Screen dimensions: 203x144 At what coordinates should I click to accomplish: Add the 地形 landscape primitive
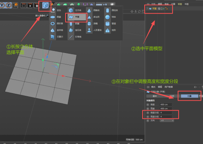(x=107, y=30)
